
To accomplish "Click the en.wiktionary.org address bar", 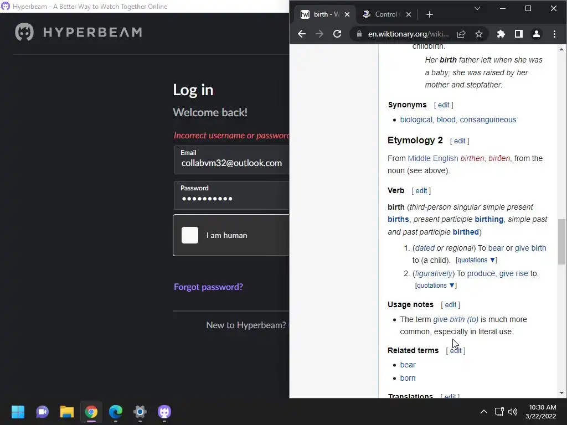I will coord(408,34).
